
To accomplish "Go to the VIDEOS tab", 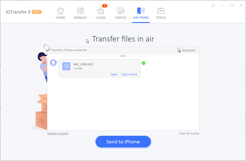I will click(x=121, y=14).
